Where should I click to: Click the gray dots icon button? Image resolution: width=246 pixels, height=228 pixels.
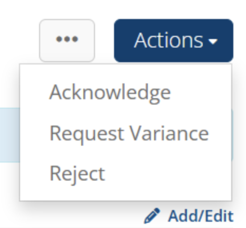click(x=67, y=41)
